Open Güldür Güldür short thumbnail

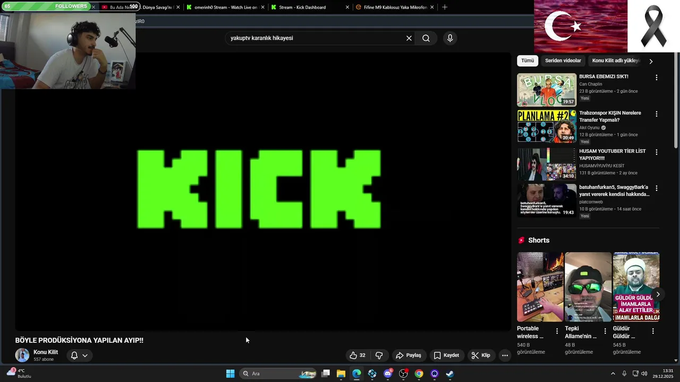(636, 286)
